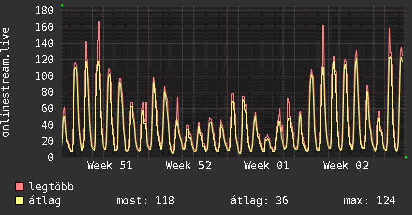Image resolution: width=412 pixels, height=215 pixels.
Task: Click the onlinestream.live vertical axis title
Action: pyautogui.click(x=5, y=82)
